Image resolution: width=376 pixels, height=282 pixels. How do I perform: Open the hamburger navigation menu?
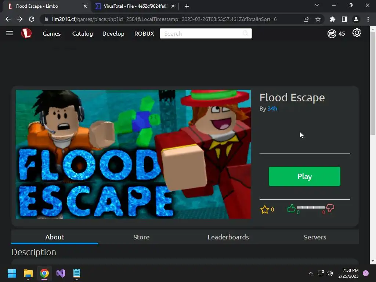(10, 33)
